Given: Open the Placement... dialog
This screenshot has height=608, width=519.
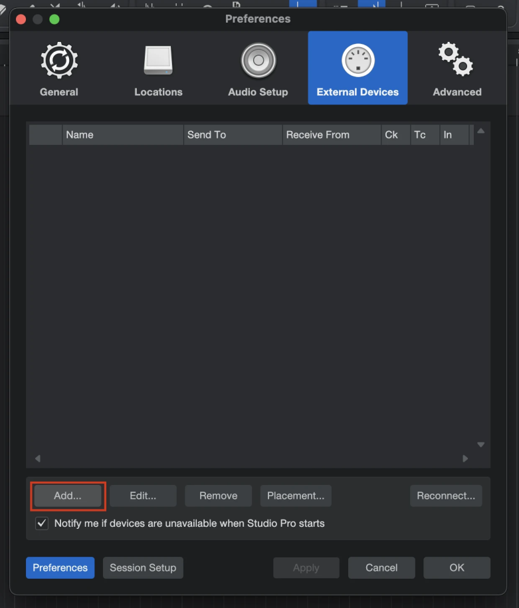Looking at the screenshot, I should pyautogui.click(x=296, y=496).
